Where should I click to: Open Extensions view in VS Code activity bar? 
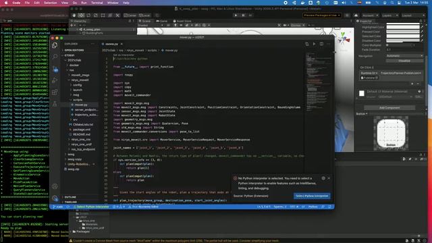[55, 92]
